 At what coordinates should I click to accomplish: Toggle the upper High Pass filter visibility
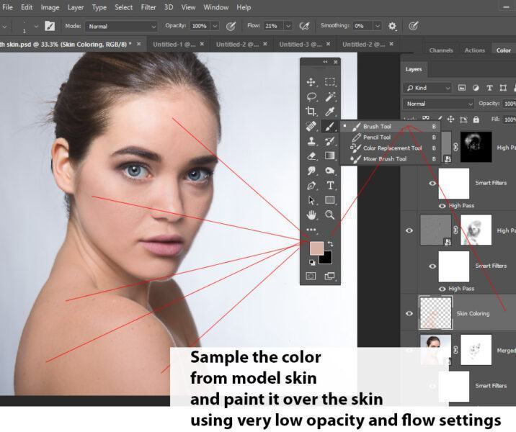point(442,206)
